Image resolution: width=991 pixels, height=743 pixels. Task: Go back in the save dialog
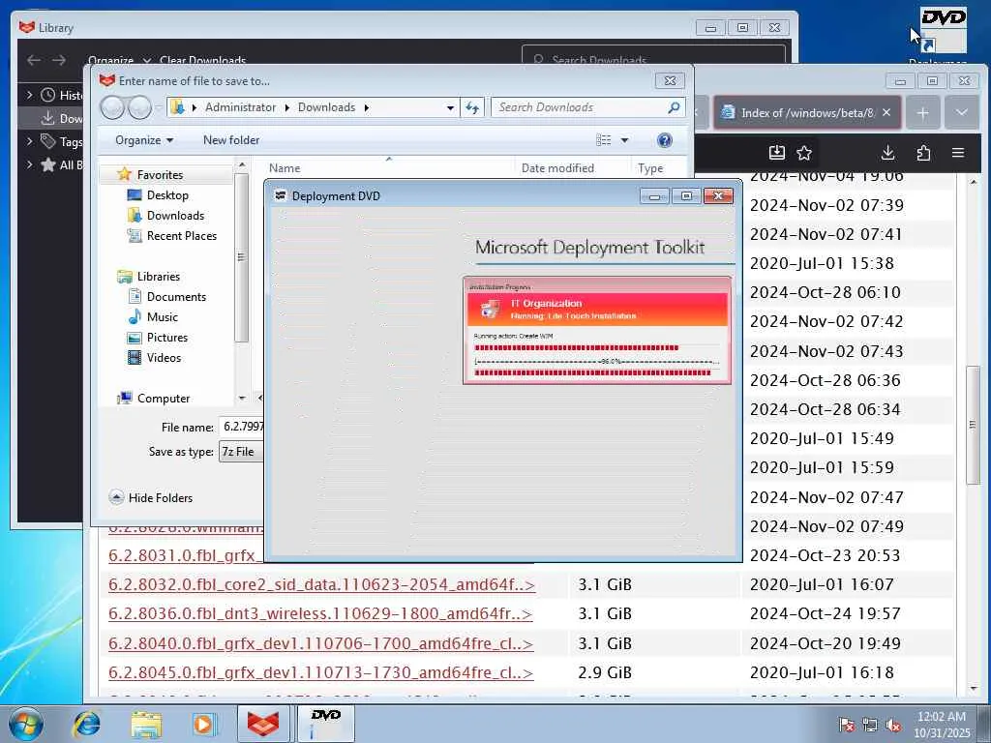coord(112,107)
